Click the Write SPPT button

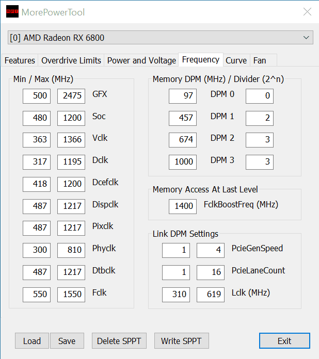click(x=182, y=340)
